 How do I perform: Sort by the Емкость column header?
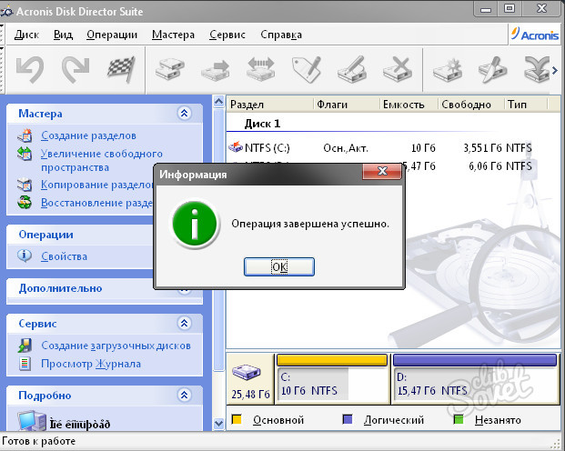(409, 104)
